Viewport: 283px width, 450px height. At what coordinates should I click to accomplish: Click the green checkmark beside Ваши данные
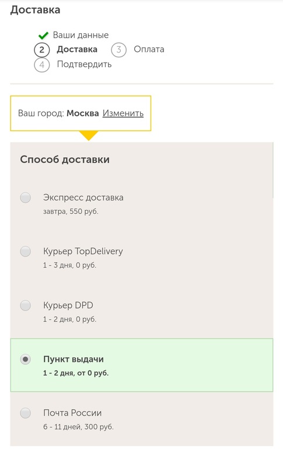[43, 36]
